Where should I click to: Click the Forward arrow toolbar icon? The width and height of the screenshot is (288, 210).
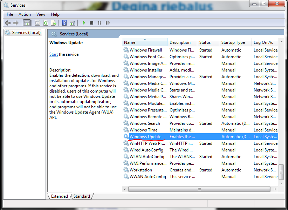click(16, 23)
